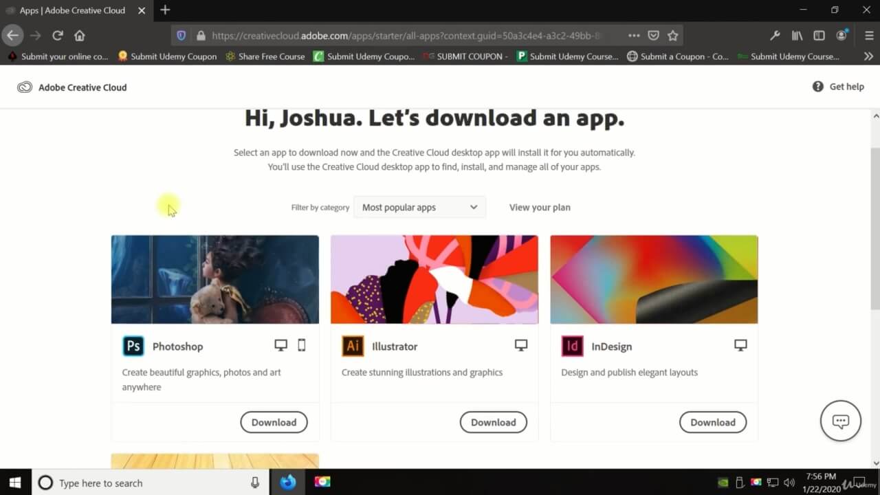This screenshot has height=495, width=880.
Task: Click InDesign's desktop platform icon
Action: pyautogui.click(x=740, y=346)
